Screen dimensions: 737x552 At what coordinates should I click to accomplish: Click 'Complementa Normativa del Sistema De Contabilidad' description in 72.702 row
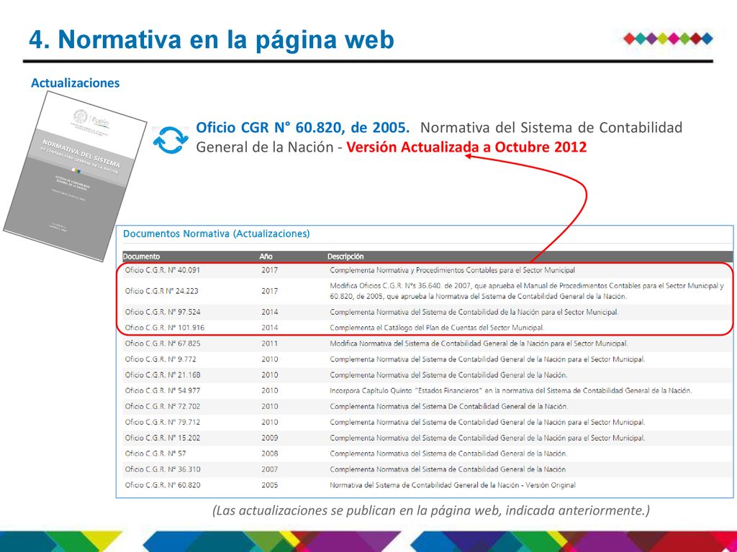pyautogui.click(x=449, y=406)
